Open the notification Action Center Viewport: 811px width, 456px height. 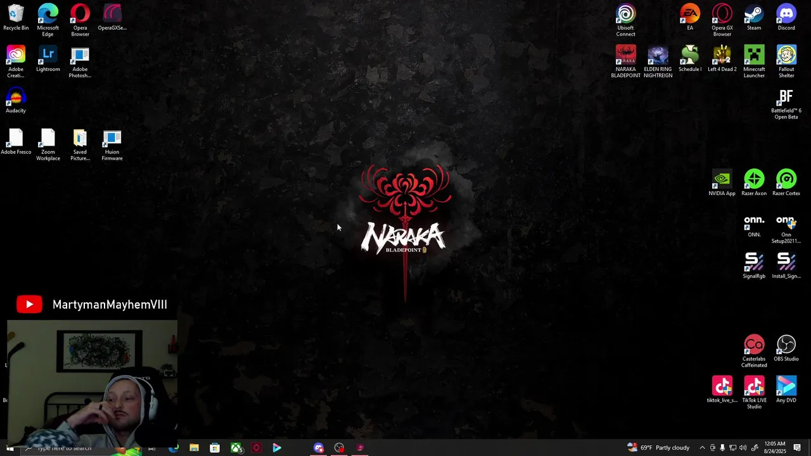[797, 448]
